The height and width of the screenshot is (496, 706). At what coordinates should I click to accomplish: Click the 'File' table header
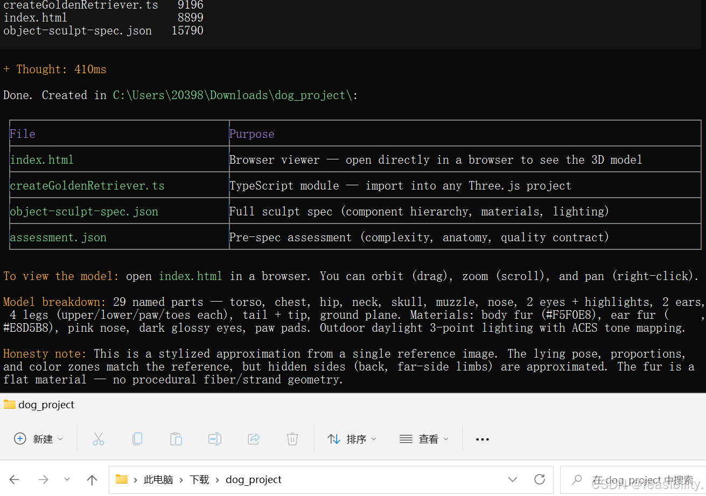[x=22, y=134]
